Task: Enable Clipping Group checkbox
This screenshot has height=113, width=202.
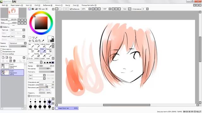Action: tap(1, 51)
